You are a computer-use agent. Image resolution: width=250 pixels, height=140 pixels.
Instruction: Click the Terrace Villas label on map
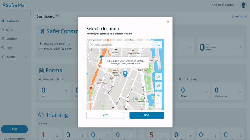tap(100, 83)
